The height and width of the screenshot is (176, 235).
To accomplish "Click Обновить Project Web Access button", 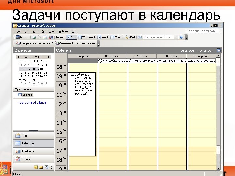I will [75, 44].
